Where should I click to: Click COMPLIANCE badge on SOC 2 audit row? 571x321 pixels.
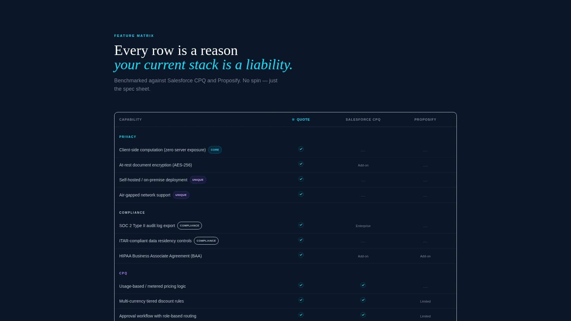[189, 226]
